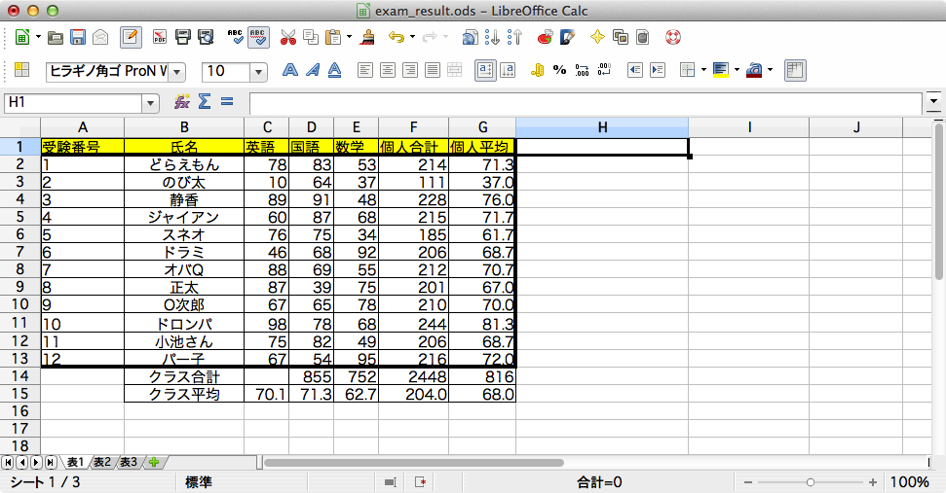Click the Save document icon
Viewport: 946px width, 493px height.
tap(78, 38)
